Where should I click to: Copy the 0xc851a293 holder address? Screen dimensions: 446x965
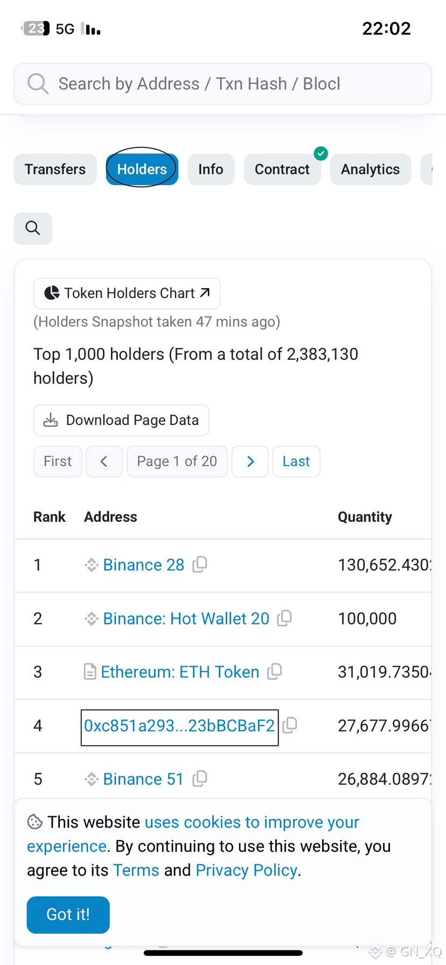[x=290, y=725]
